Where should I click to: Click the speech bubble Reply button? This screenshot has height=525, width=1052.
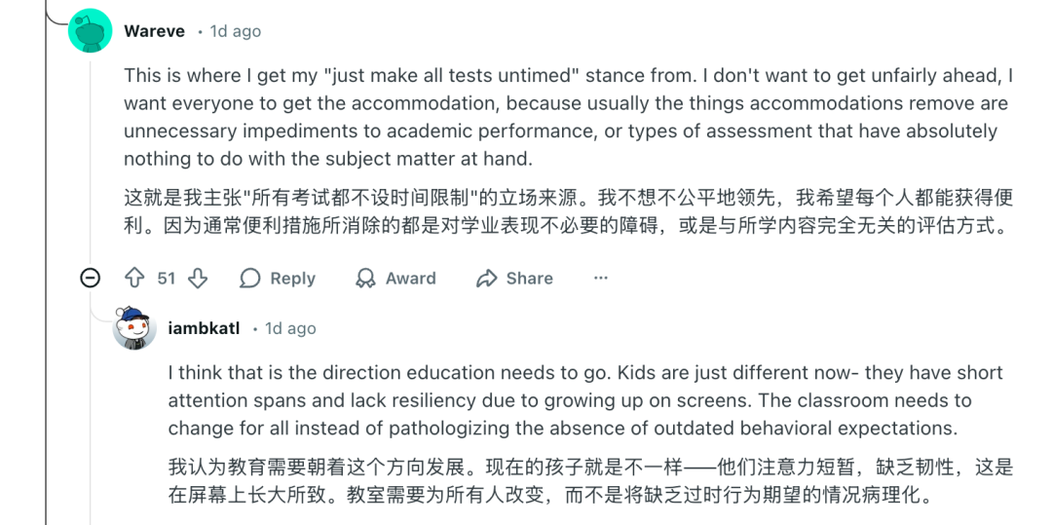tap(278, 279)
